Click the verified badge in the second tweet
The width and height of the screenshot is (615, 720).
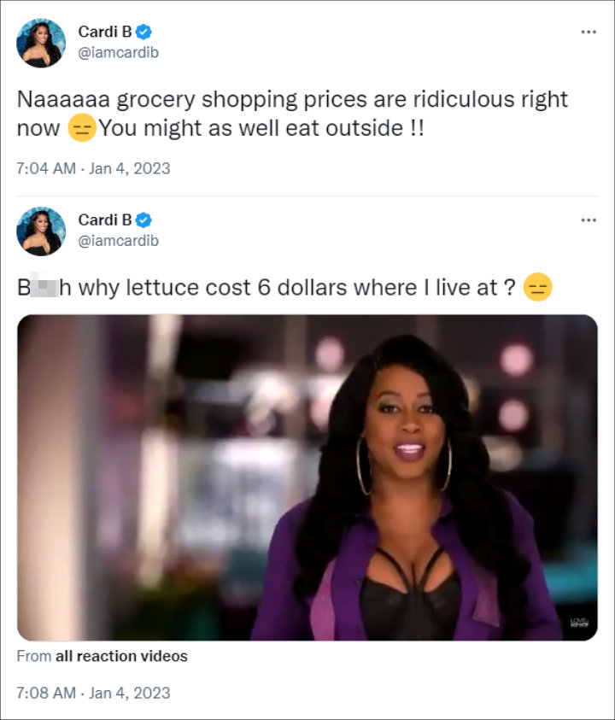(143, 220)
